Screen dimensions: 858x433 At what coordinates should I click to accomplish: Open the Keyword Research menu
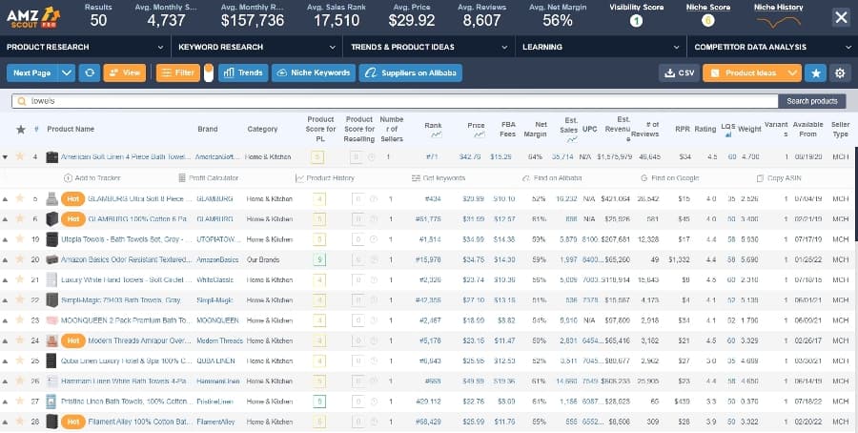(x=257, y=47)
